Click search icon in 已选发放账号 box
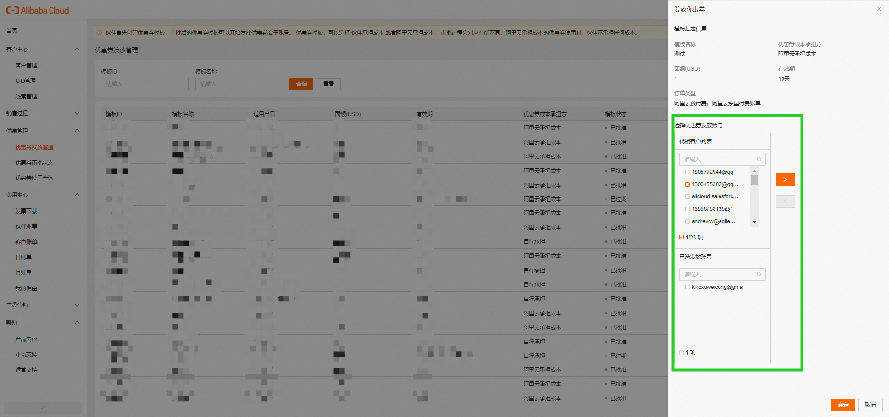The height and width of the screenshot is (417, 889). click(x=759, y=274)
